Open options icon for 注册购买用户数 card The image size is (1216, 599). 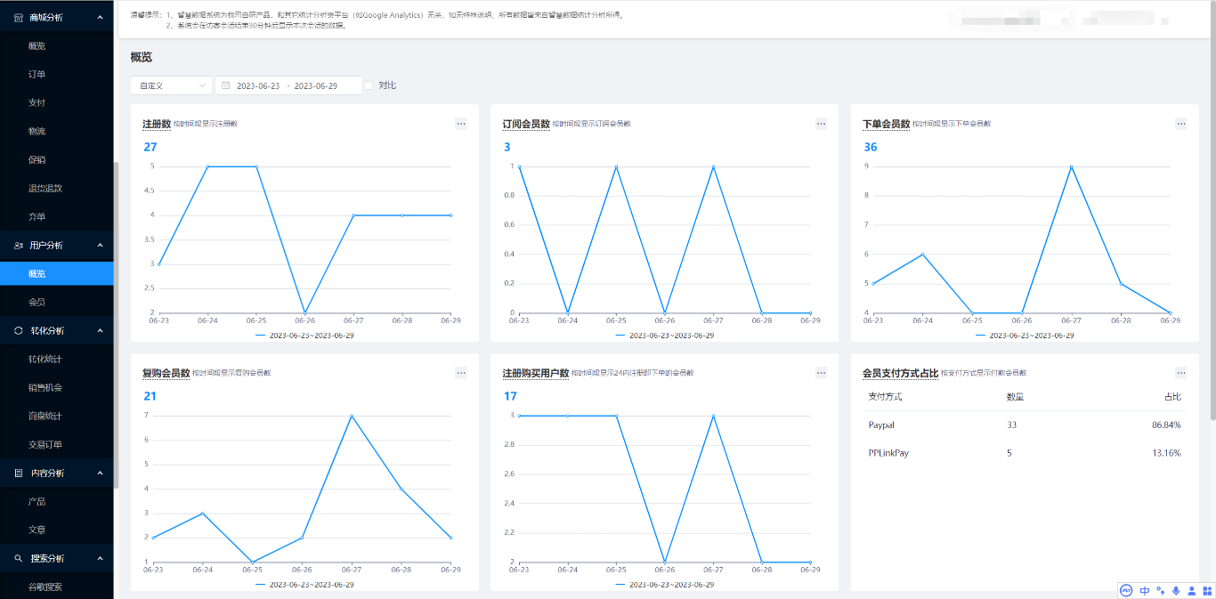coord(821,373)
